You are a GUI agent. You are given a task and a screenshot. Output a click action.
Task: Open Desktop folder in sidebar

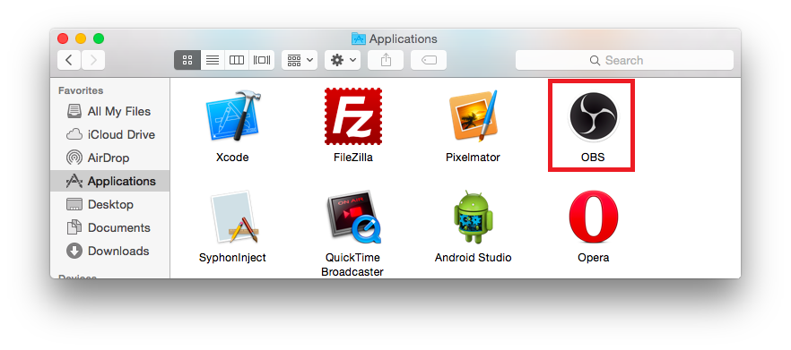[x=110, y=204]
